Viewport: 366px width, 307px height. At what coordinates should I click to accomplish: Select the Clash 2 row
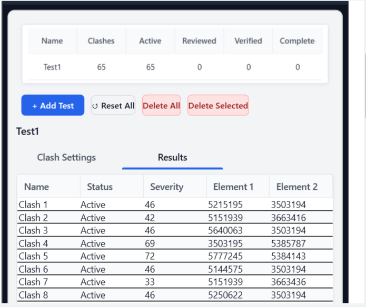(175, 218)
